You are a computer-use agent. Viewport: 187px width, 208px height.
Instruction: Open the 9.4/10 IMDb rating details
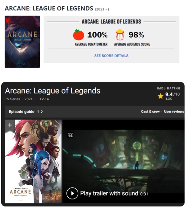point(172,94)
